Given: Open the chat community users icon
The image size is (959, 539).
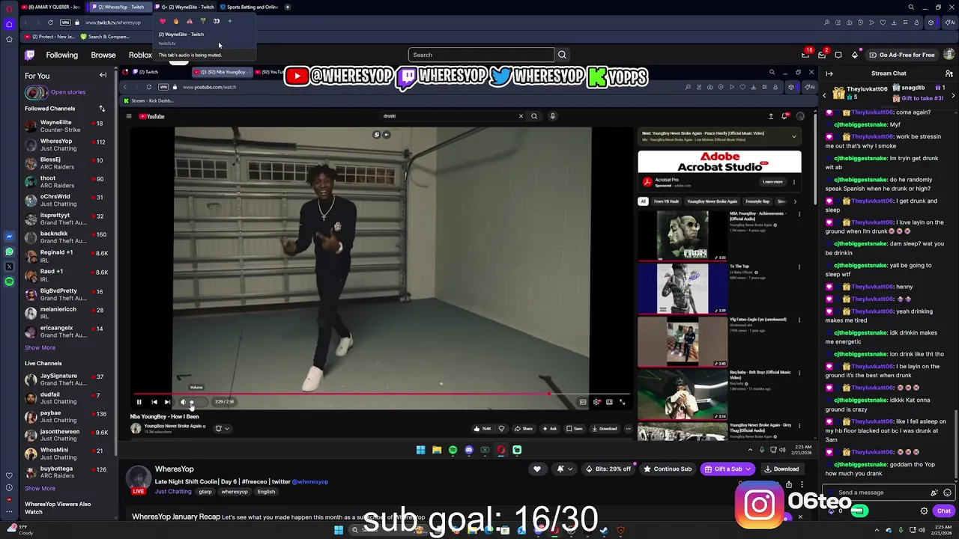Looking at the screenshot, I should [949, 73].
